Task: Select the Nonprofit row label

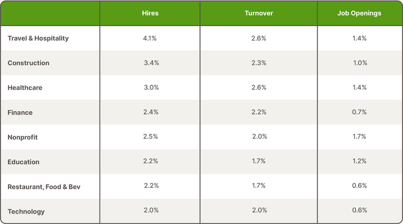Action: tap(23, 137)
